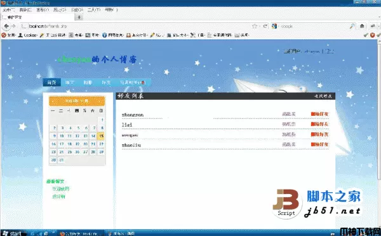Open the 相册 album nav tab
The height and width of the screenshot is (236, 381).
pyautogui.click(x=88, y=83)
